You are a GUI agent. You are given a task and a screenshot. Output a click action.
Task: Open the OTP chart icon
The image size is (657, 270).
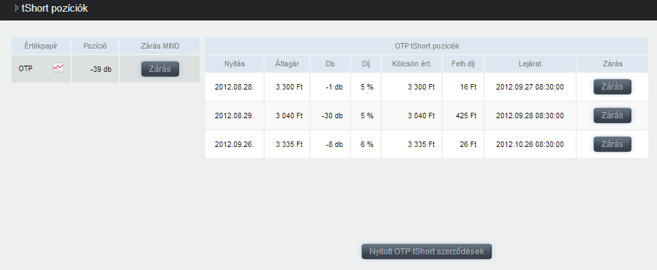(58, 68)
